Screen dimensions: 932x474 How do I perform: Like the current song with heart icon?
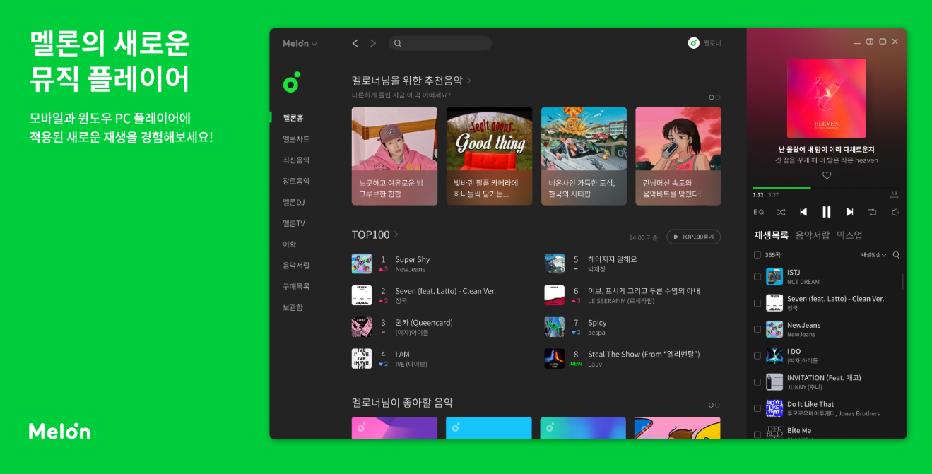[827, 175]
